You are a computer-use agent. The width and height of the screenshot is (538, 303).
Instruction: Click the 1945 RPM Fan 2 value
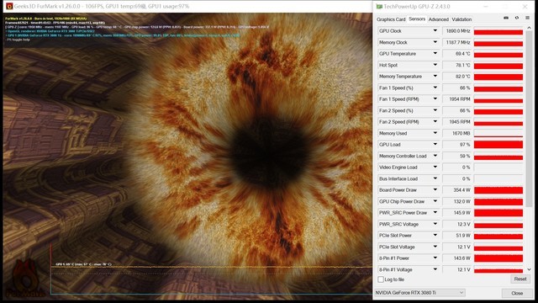460,121
